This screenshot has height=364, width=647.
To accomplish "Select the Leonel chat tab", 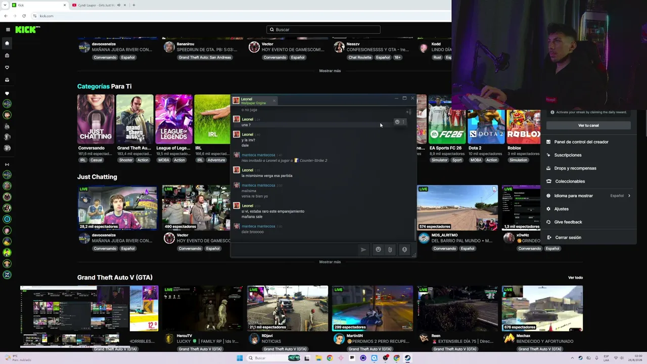I will [x=255, y=101].
